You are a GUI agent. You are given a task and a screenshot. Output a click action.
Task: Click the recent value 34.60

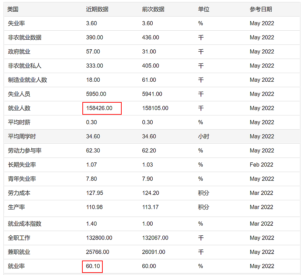point(93,136)
